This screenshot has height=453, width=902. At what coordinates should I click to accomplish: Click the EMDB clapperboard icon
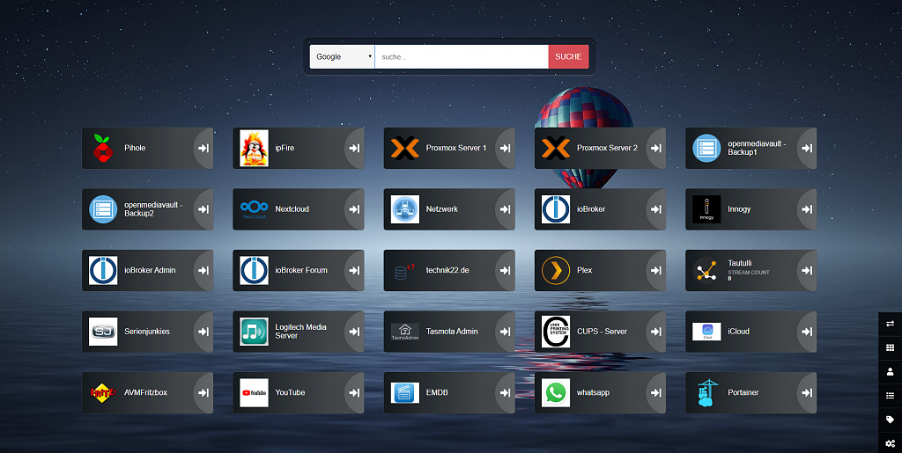click(405, 392)
